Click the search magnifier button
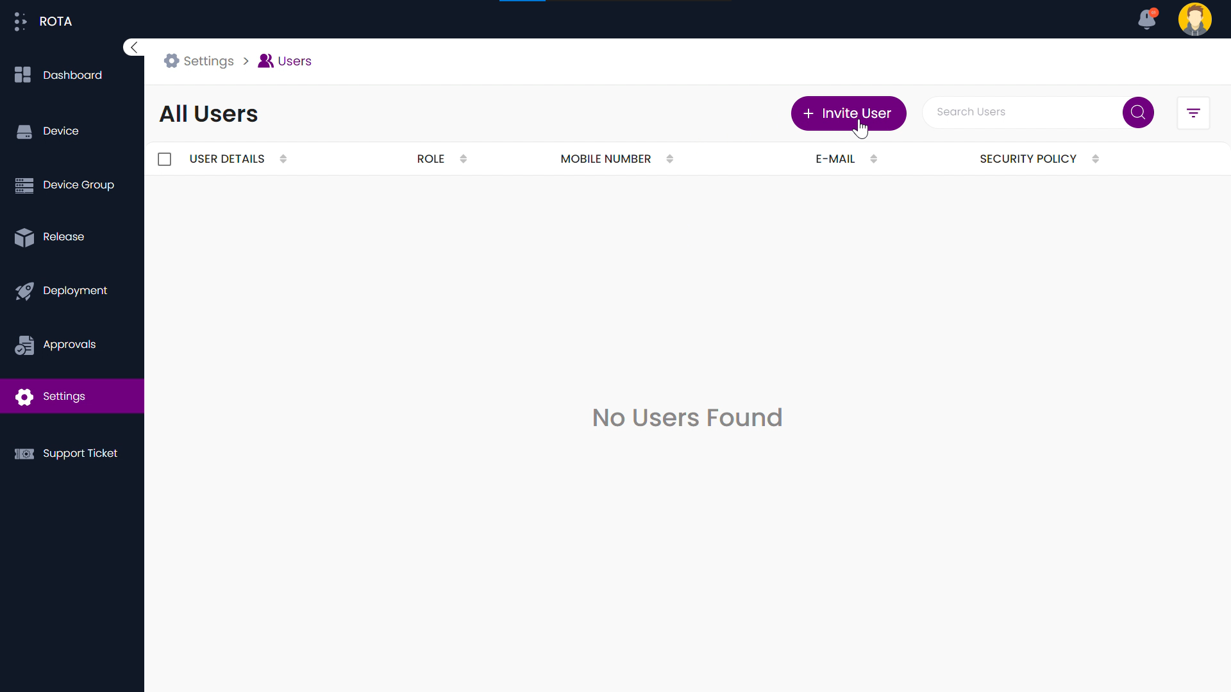Viewport: 1231px width, 692px height. point(1138,112)
